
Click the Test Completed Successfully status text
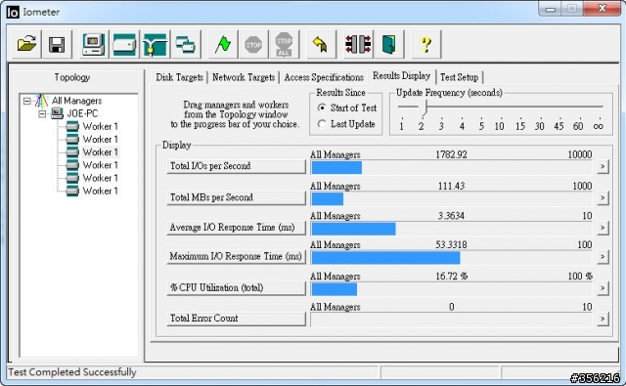coord(72,372)
